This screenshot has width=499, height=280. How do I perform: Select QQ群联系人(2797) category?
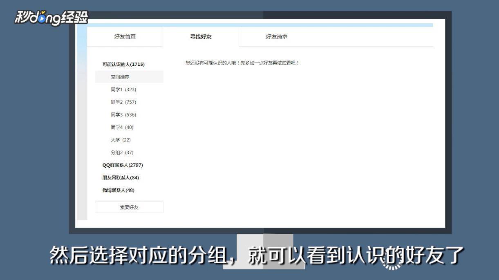pyautogui.click(x=123, y=165)
